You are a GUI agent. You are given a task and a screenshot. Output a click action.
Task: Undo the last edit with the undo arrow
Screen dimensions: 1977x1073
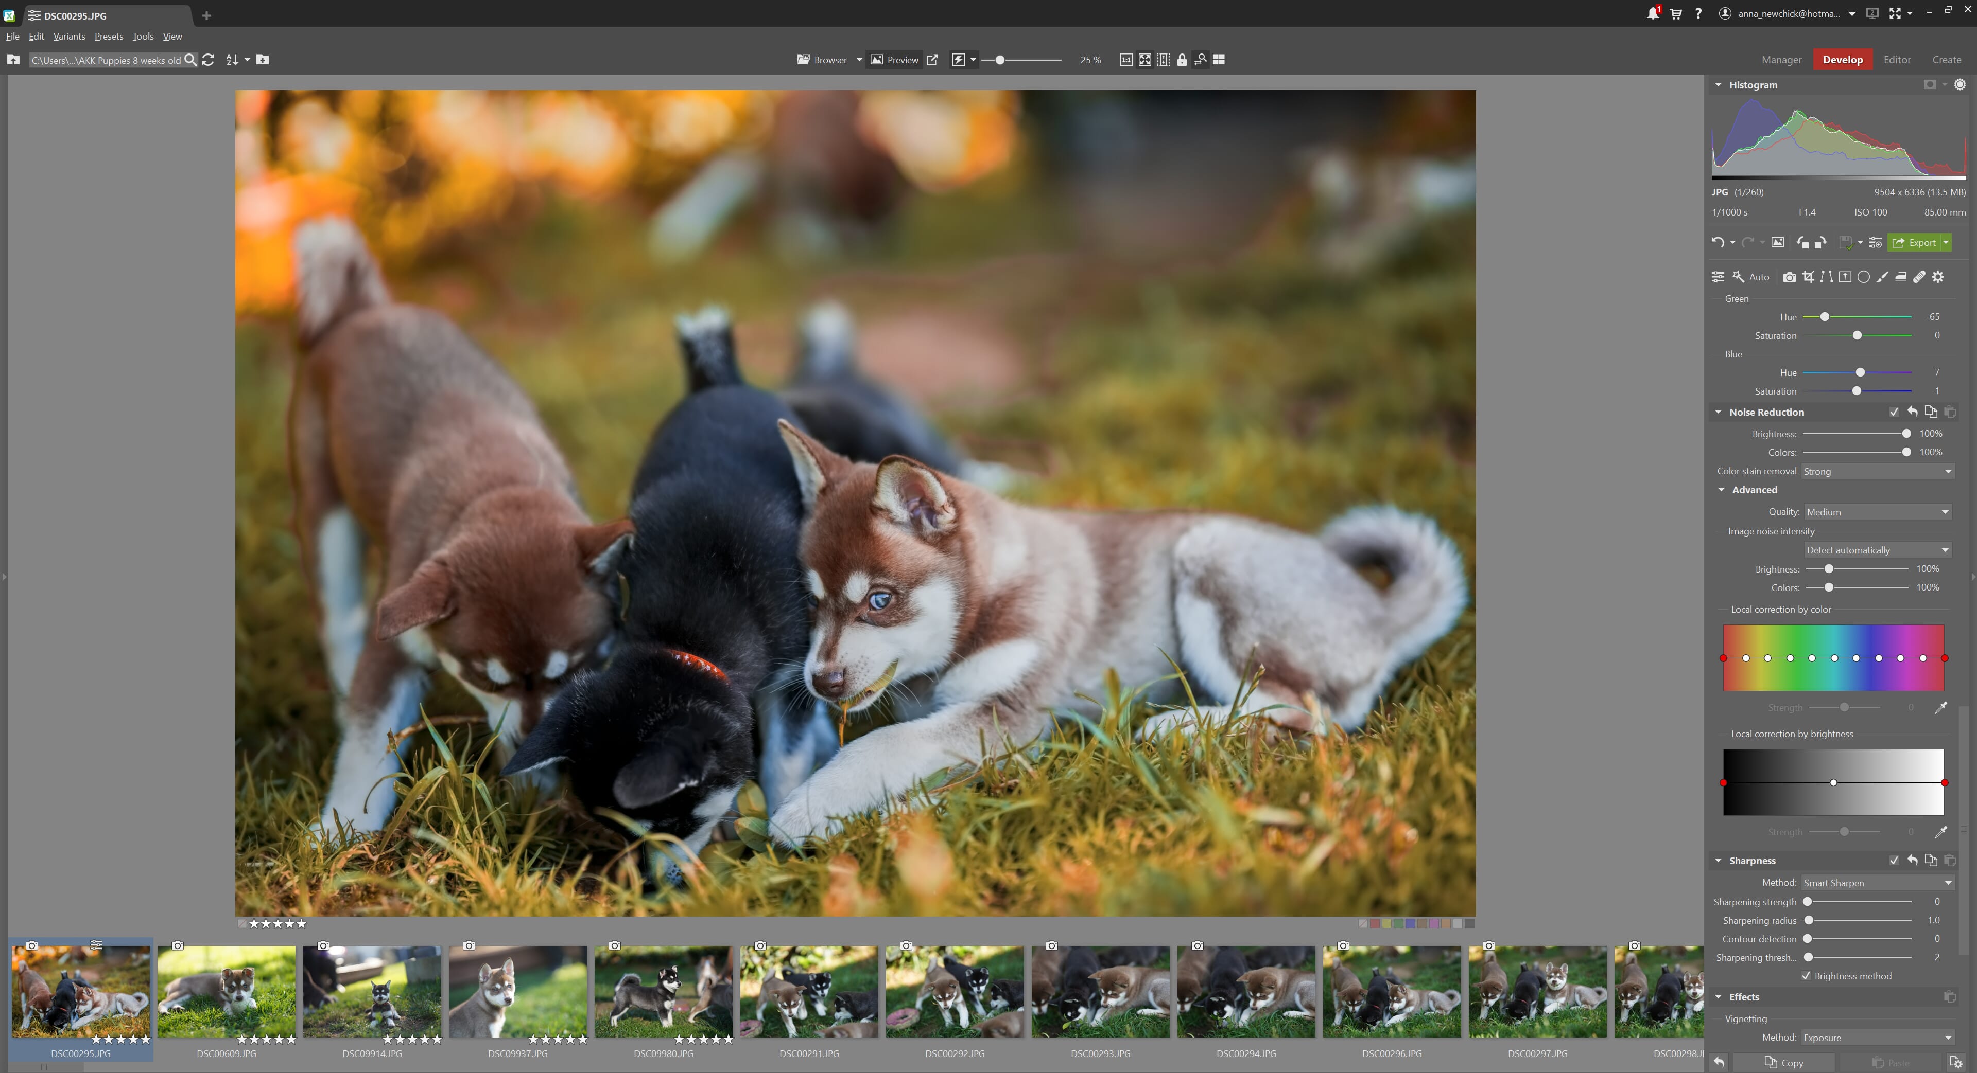(x=1718, y=242)
